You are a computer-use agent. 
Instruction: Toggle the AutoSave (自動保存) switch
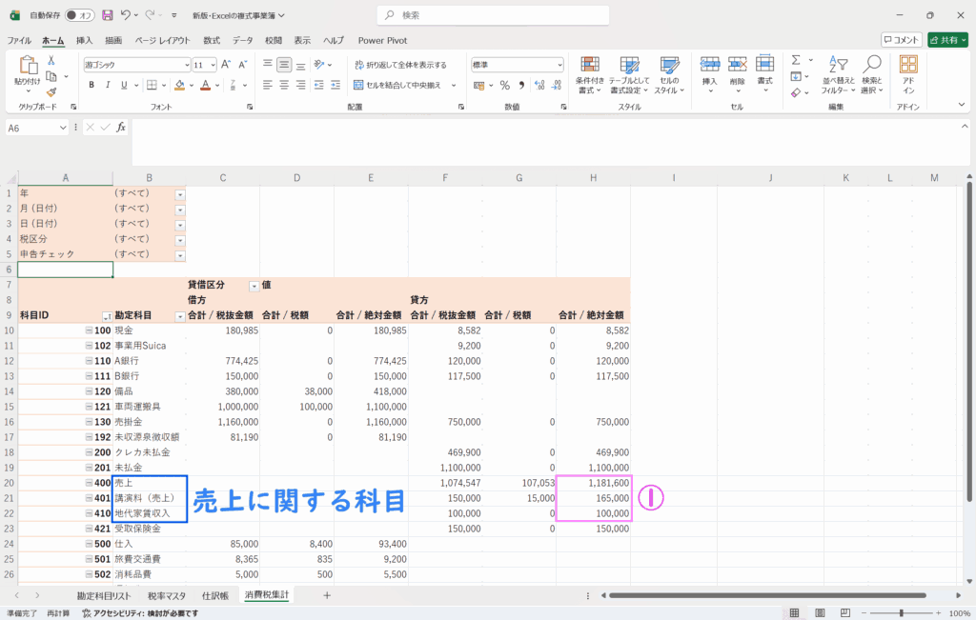(x=79, y=15)
